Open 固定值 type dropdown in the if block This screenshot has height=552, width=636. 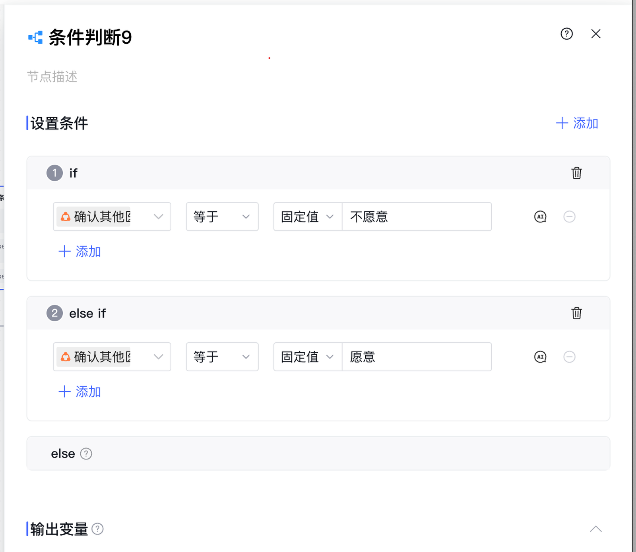click(x=307, y=217)
